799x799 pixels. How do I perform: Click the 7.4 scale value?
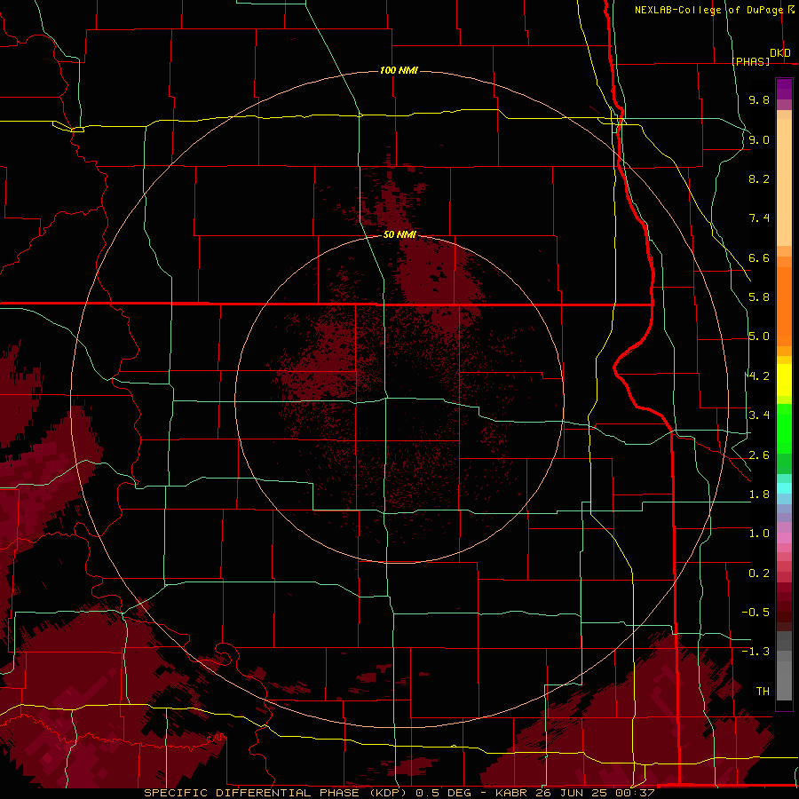coord(759,218)
